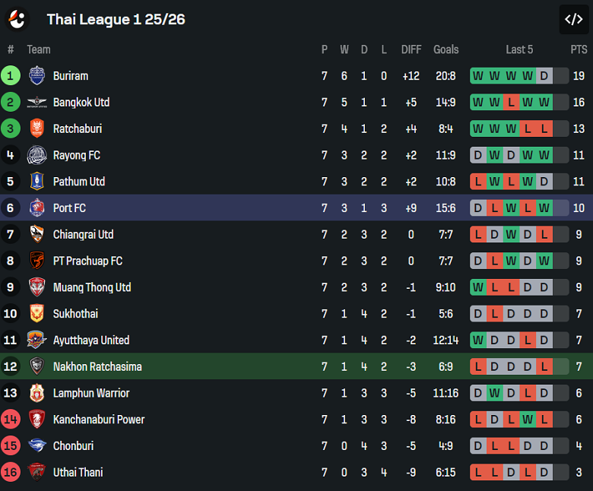The height and width of the screenshot is (491, 593).
Task: Click the green rank 1 position badge
Action: tap(11, 76)
